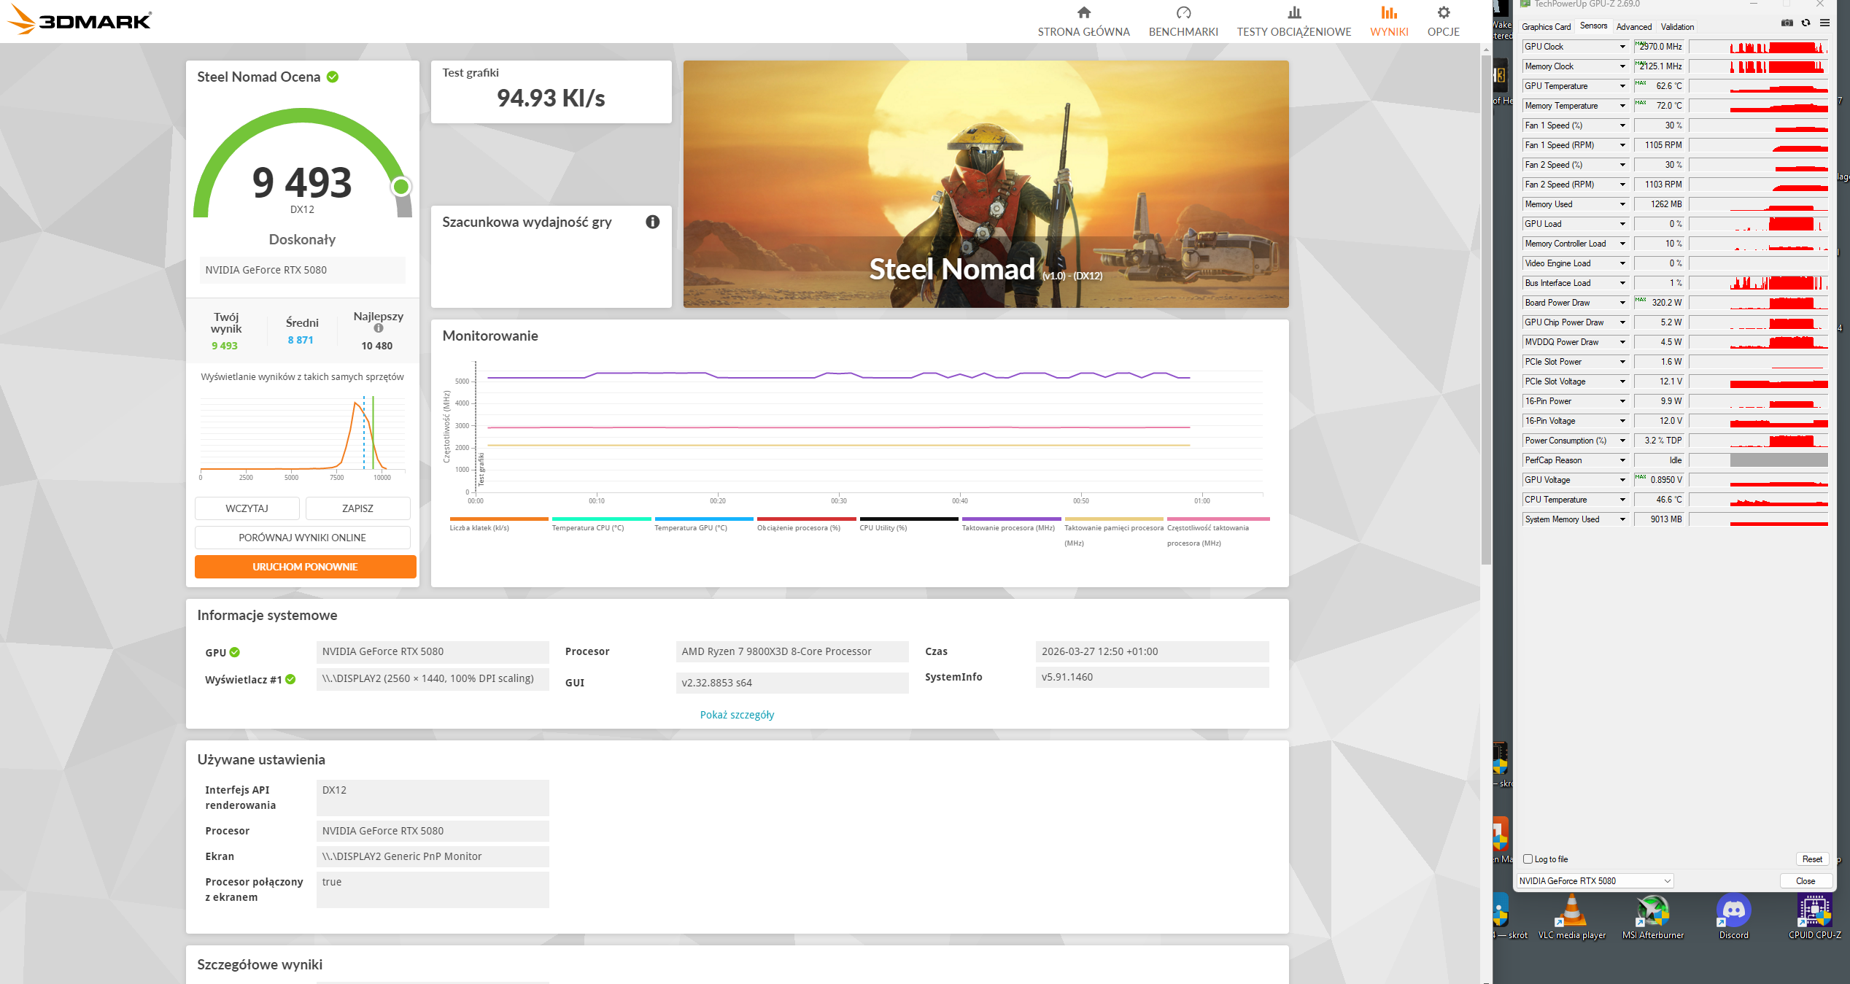Click the Liczba klatek orange legend swatch
The height and width of the screenshot is (984, 1850).
coord(498,519)
